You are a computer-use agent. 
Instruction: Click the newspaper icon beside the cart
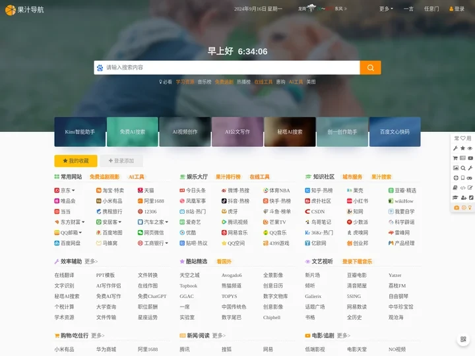[x=462, y=158]
